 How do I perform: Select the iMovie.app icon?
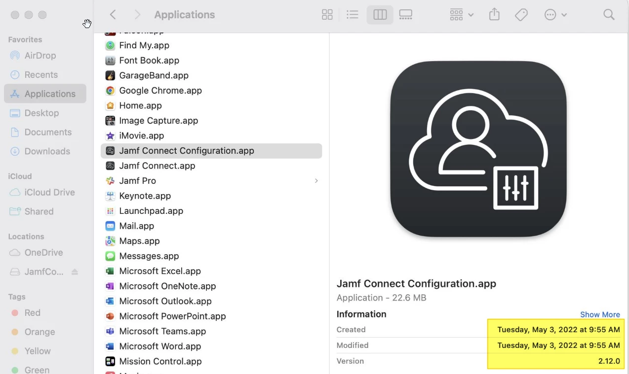click(110, 136)
